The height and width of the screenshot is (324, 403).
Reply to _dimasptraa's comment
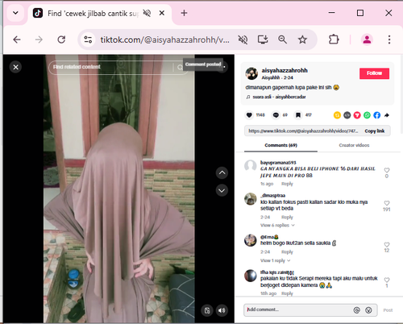pyautogui.click(x=287, y=217)
